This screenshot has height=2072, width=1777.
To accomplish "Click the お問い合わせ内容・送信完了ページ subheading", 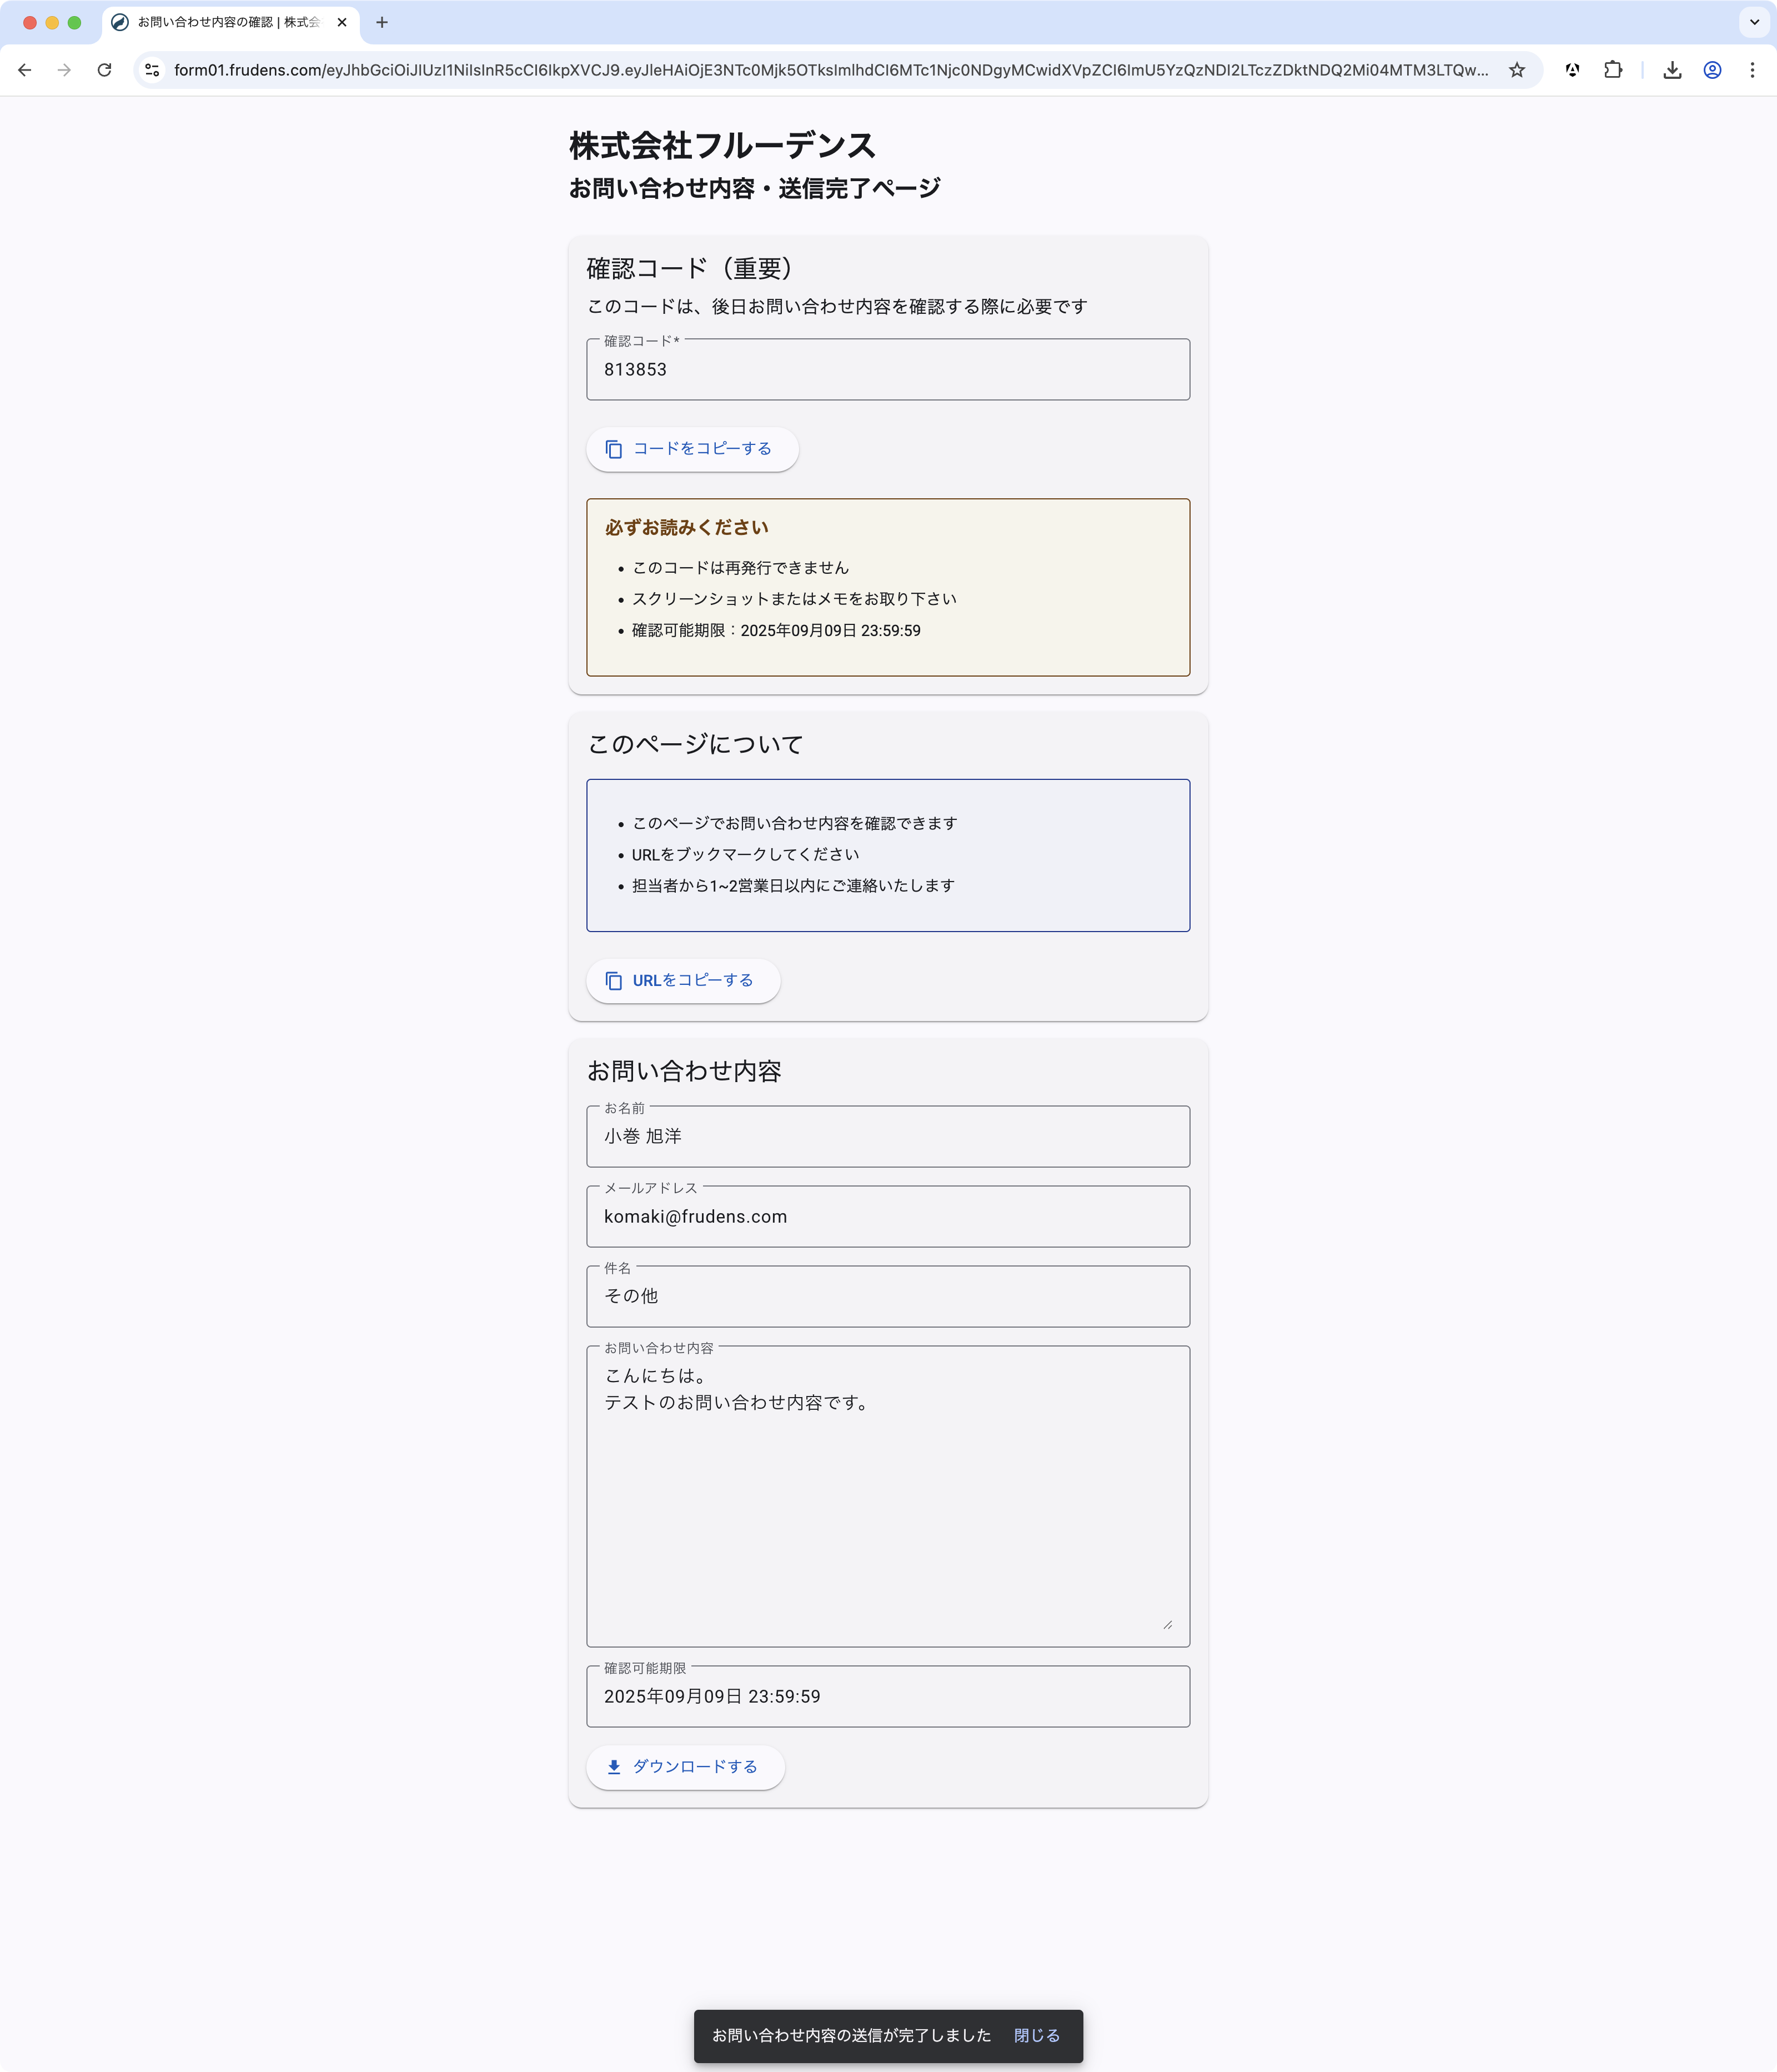I will [x=755, y=188].
